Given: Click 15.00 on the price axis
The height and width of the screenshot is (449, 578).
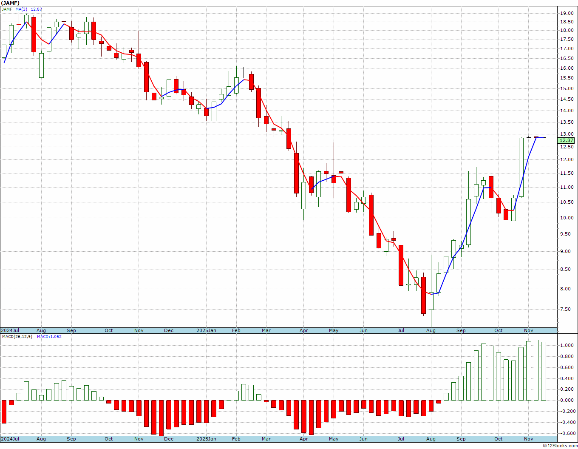Looking at the screenshot, I should click(566, 88).
